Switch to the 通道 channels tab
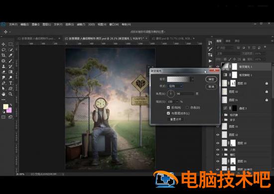This screenshot has width=274, height=194. click(228, 41)
